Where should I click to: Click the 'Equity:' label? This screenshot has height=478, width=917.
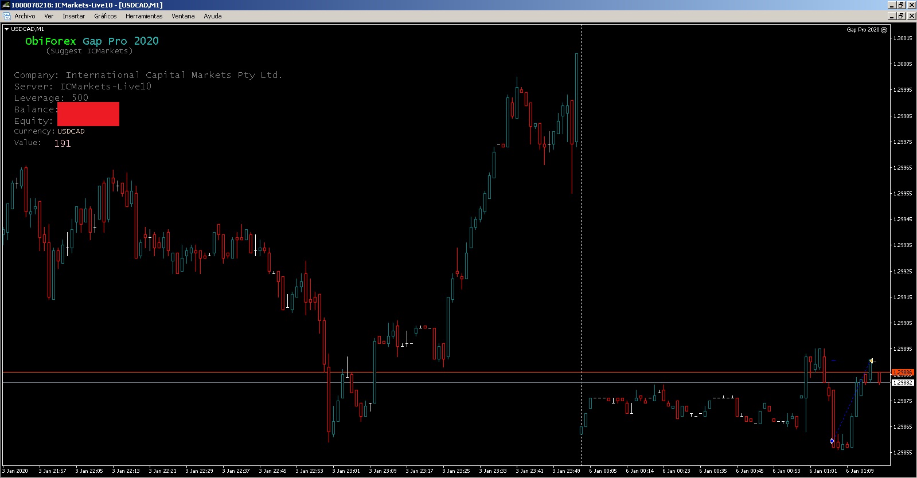[33, 121]
